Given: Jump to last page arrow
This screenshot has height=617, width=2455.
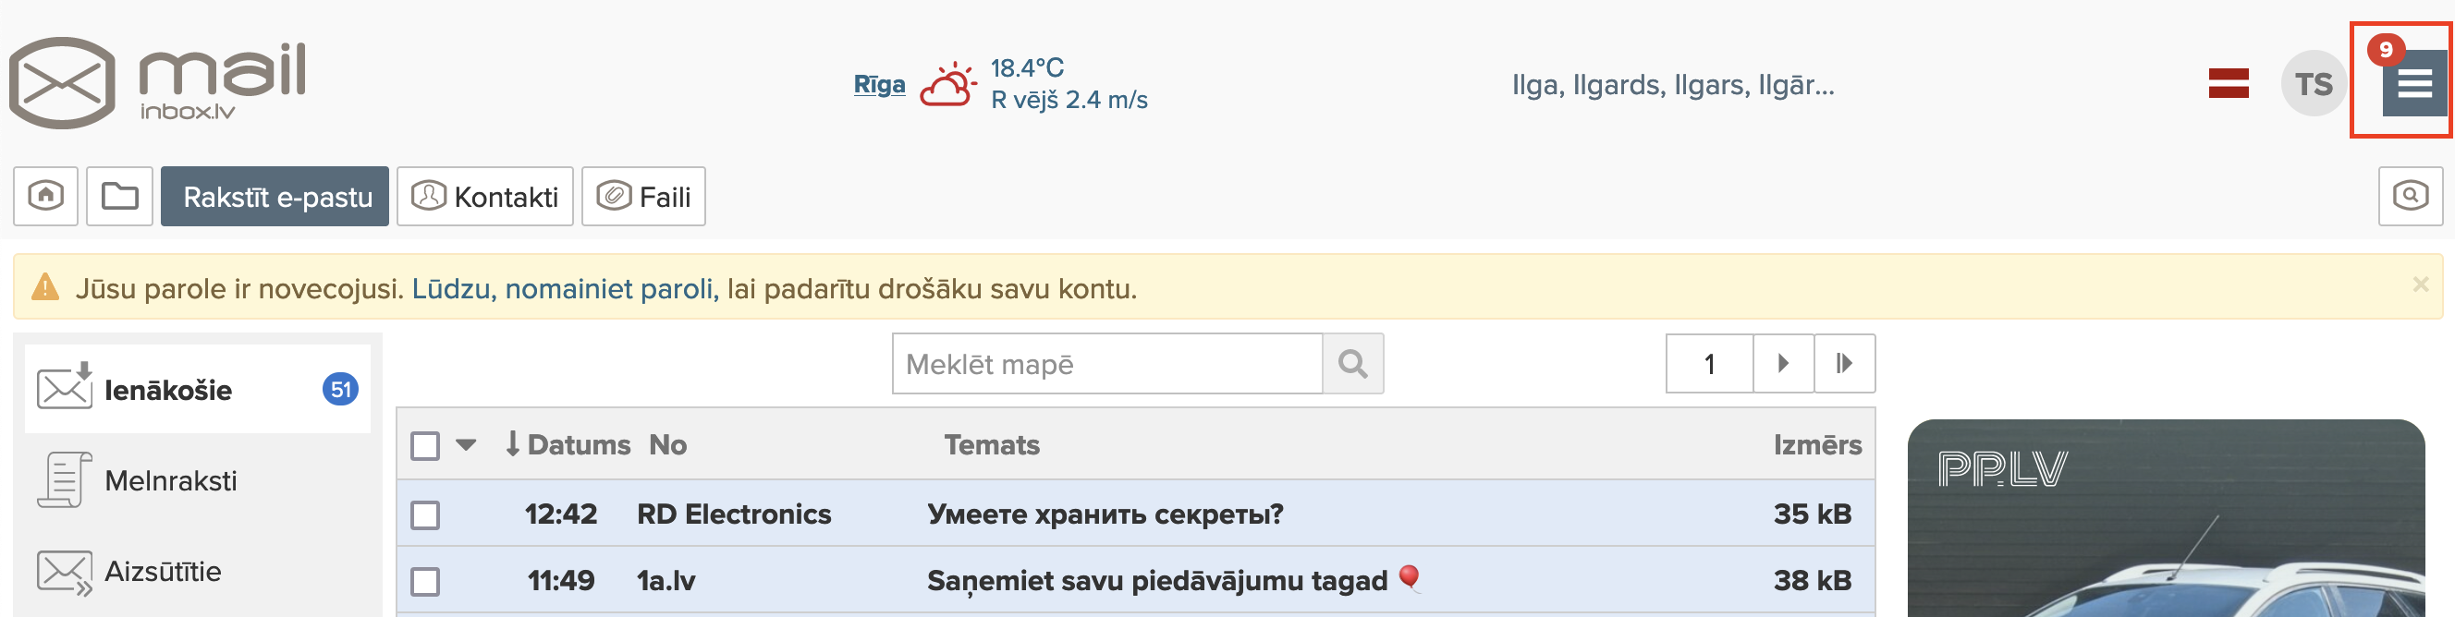Looking at the screenshot, I should point(1844,364).
